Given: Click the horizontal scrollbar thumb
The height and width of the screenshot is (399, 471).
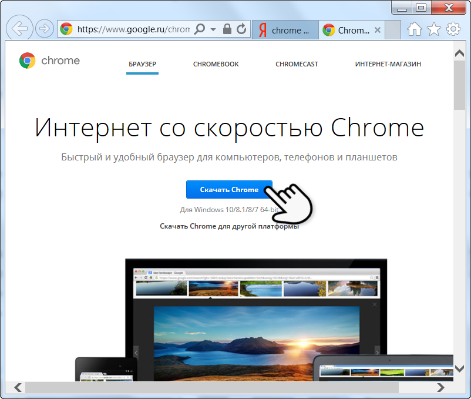Looking at the screenshot, I should [x=212, y=387].
